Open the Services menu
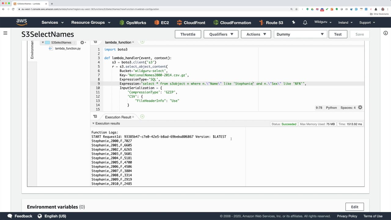Screen dimensions: 391x220 click(x=53, y=23)
